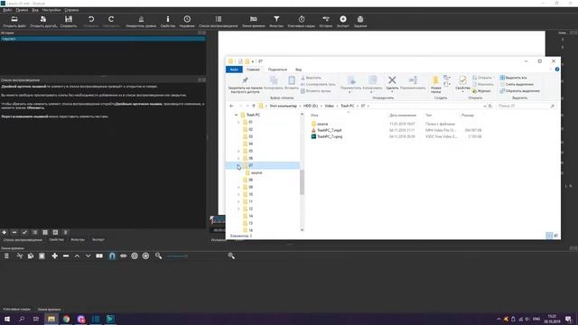Image resolution: width=578 pixels, height=325 pixels.
Task: Expand folder 05 in Explorer tree
Action: point(238,151)
